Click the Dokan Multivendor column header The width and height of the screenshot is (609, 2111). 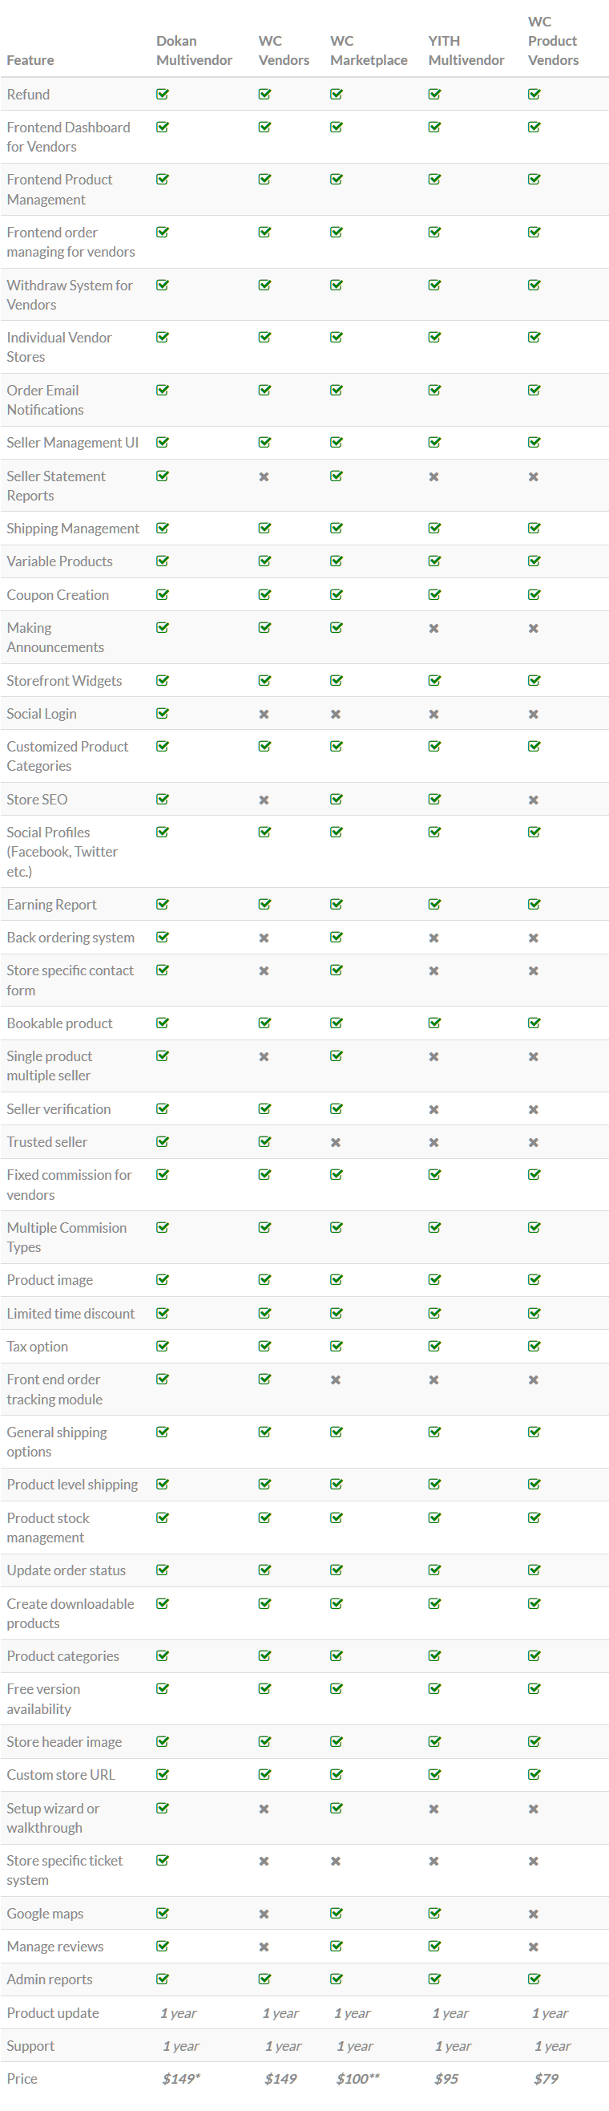(x=194, y=51)
